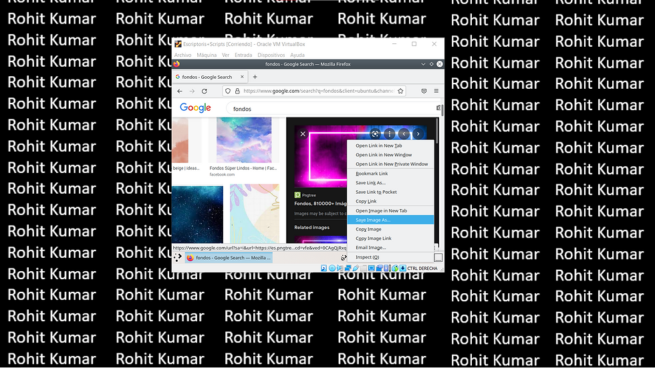Open the Máquina menu in VirtualBox
The height and width of the screenshot is (368, 655).
207,55
